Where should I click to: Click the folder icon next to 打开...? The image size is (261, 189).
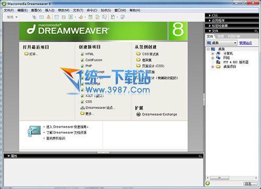pyautogui.click(x=26, y=54)
